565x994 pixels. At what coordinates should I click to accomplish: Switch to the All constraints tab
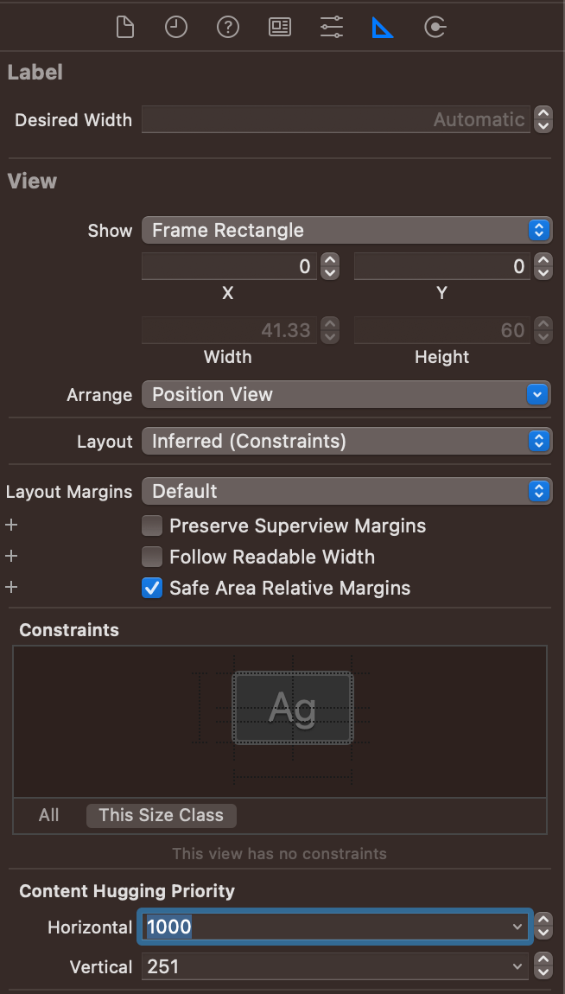click(x=49, y=815)
